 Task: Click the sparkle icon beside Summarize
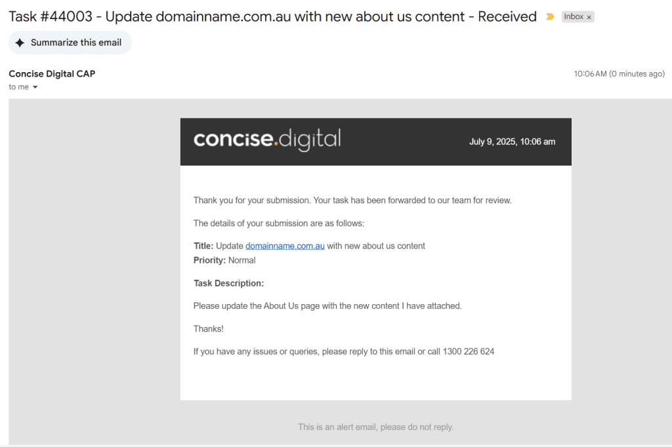(x=20, y=43)
